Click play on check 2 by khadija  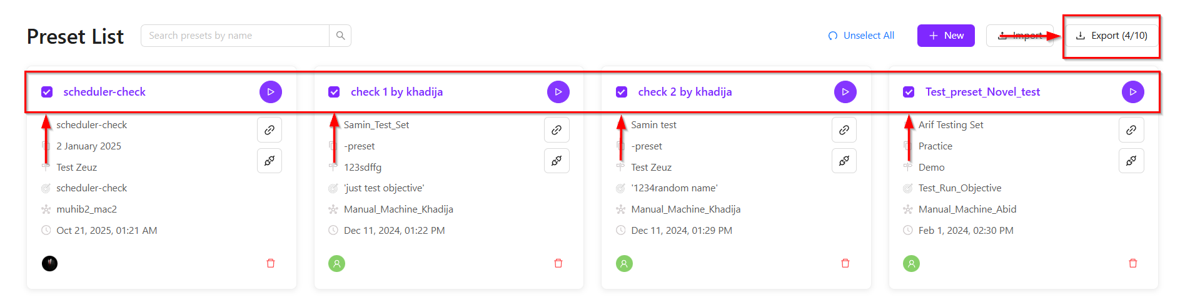click(x=845, y=92)
